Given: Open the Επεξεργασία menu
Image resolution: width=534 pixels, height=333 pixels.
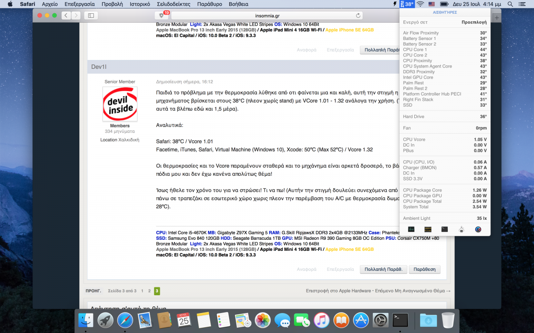Looking at the screenshot, I should pos(80,4).
